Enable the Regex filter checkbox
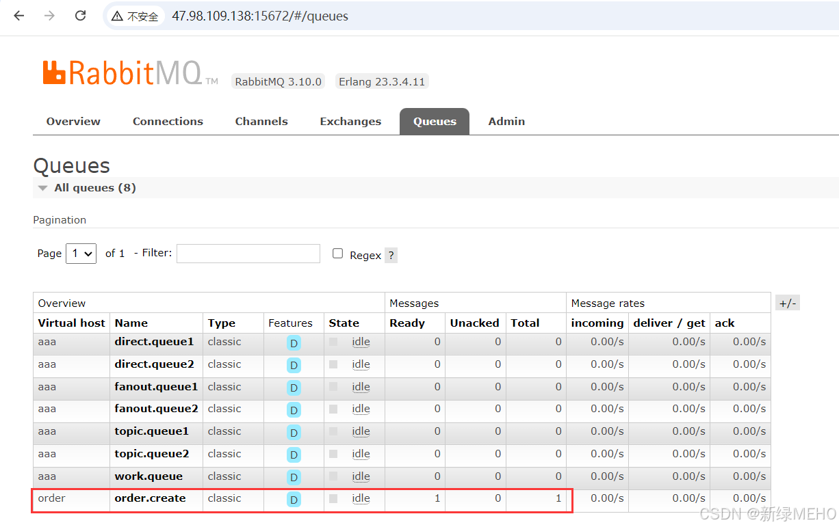839x527 pixels. 337,253
